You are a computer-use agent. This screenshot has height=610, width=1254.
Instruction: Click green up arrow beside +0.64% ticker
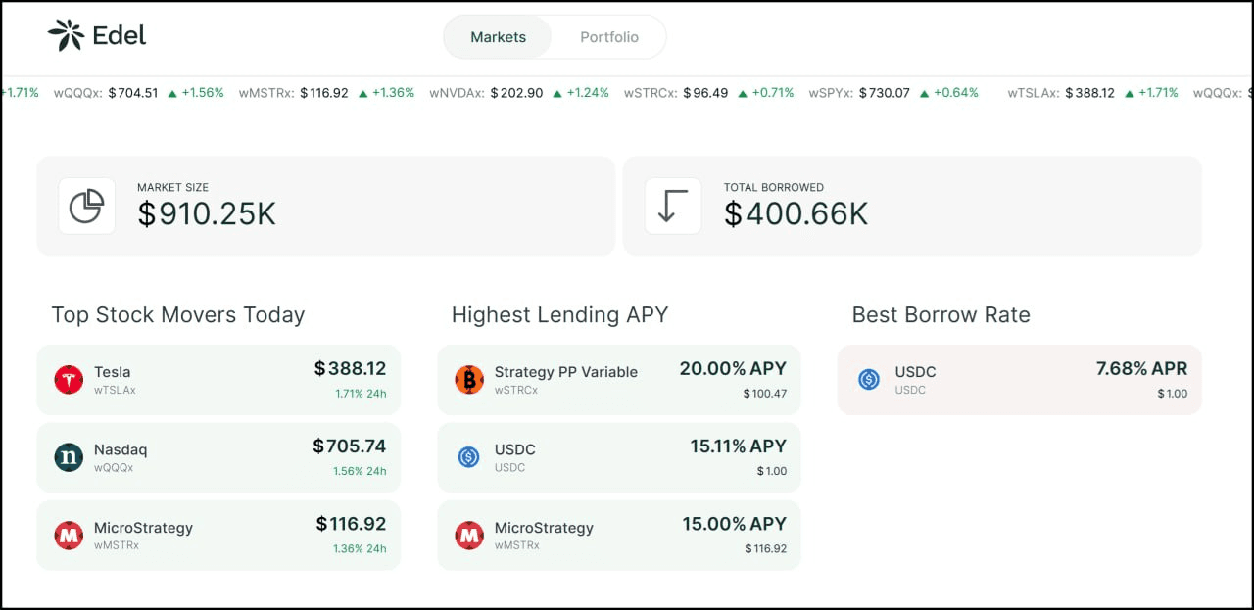[924, 94]
